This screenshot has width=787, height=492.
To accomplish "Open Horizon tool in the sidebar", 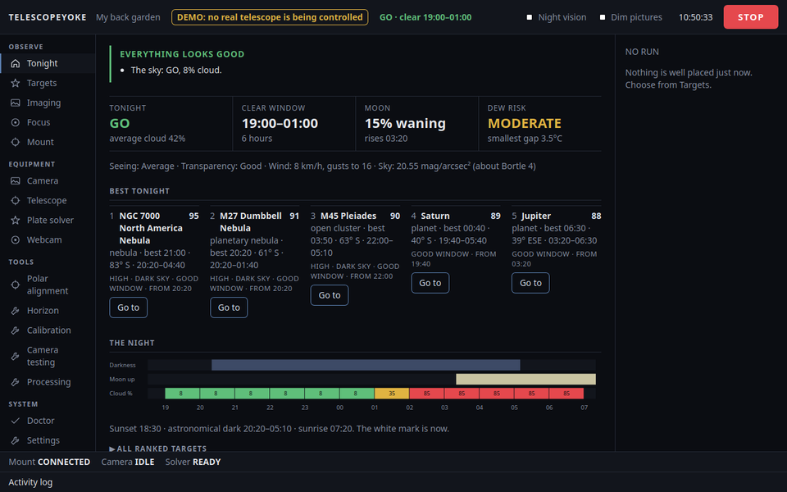I will point(48,310).
